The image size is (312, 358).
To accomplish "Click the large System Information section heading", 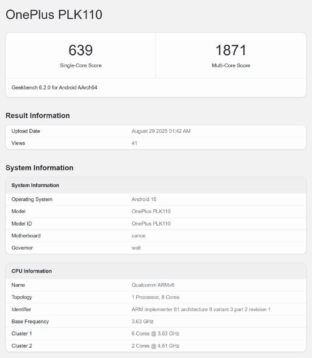I will point(39,168).
